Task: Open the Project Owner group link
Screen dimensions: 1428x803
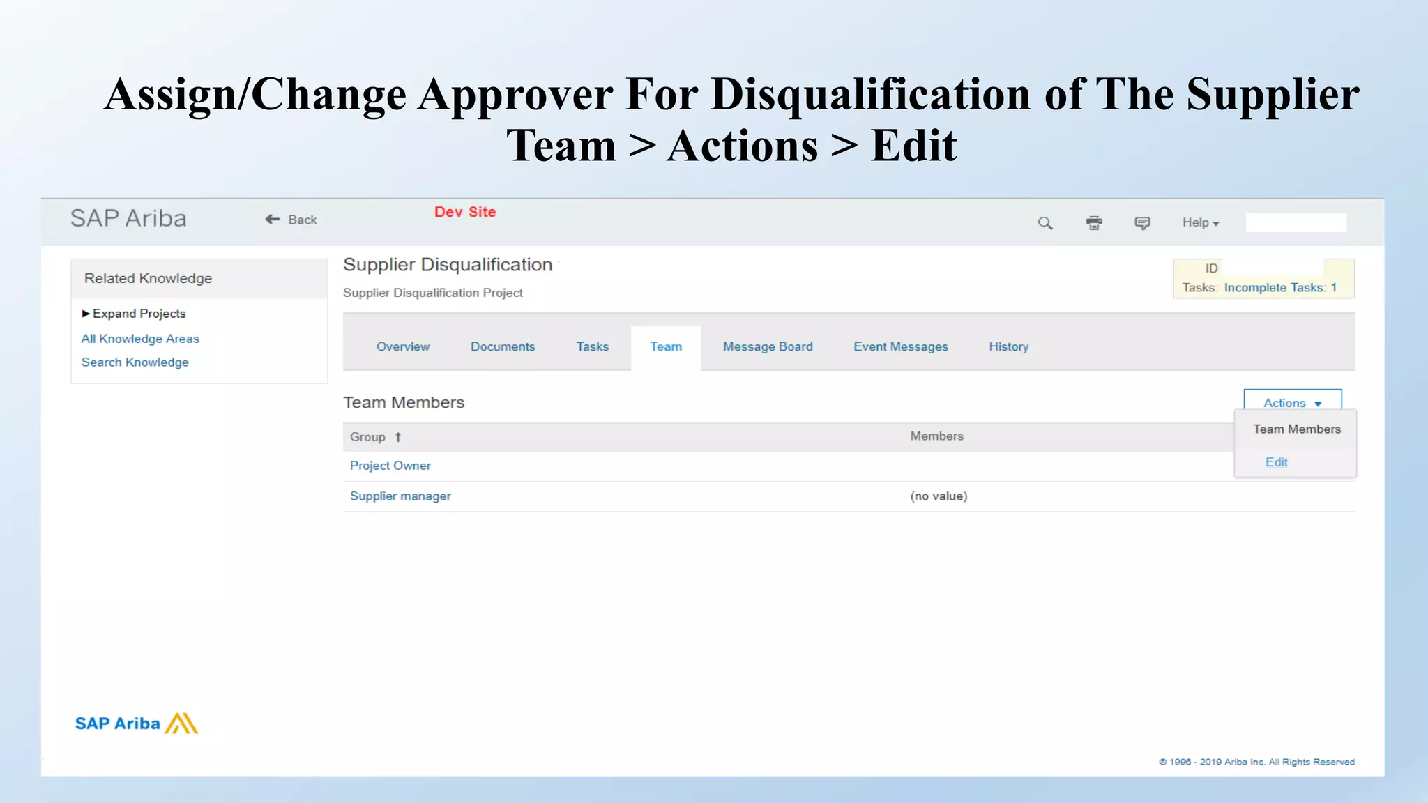Action: 390,466
